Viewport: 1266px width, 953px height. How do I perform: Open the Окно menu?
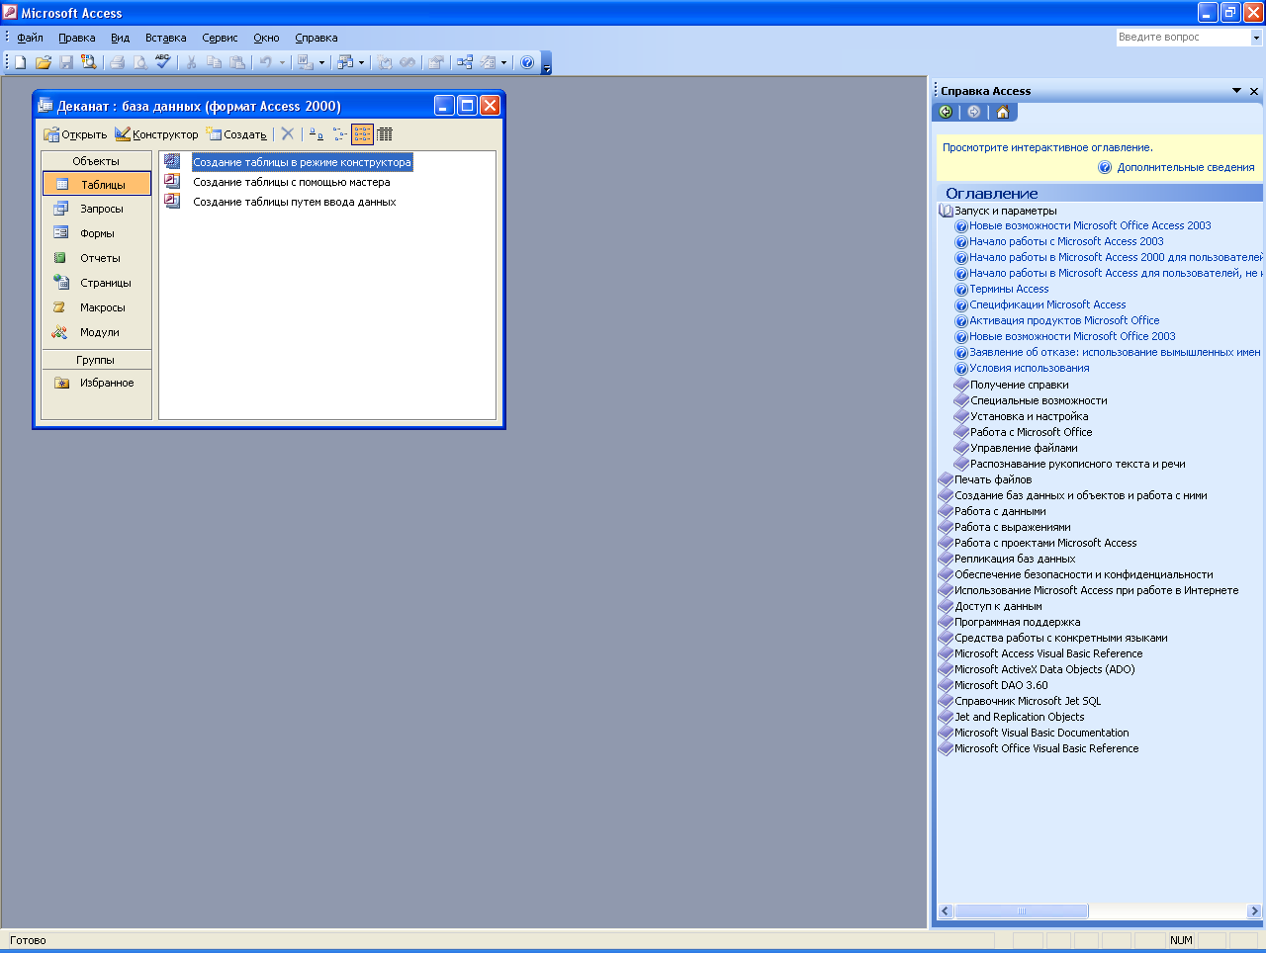click(266, 38)
